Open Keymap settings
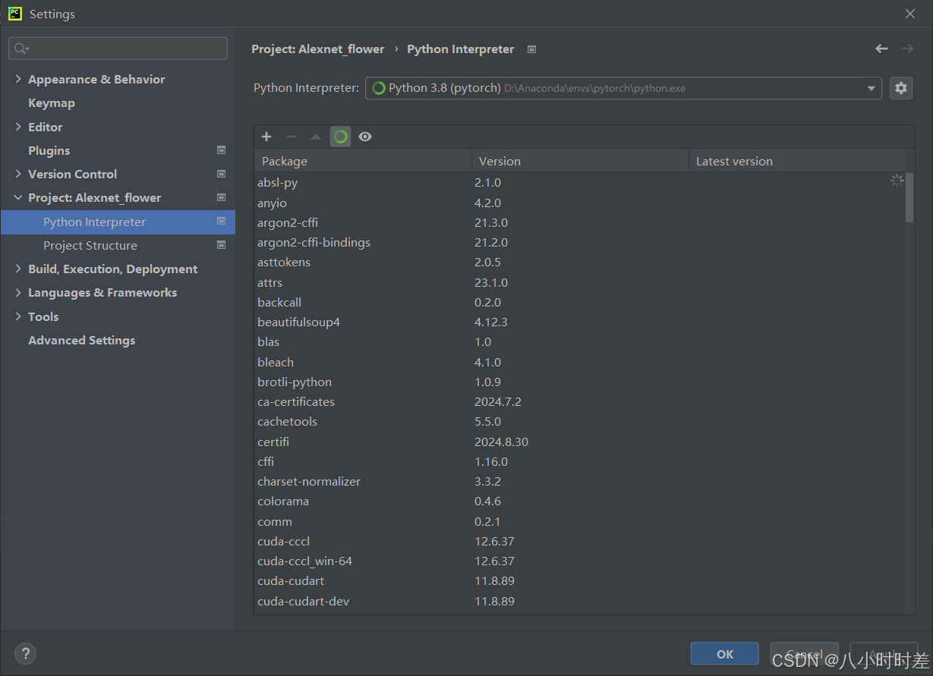 click(52, 103)
